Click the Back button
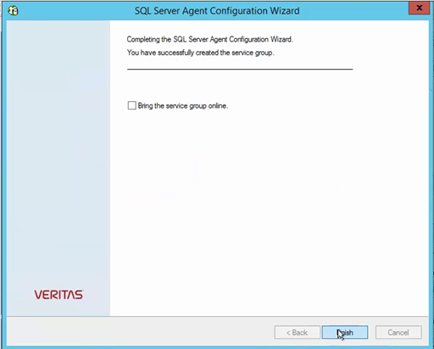434x349 pixels. tap(297, 332)
